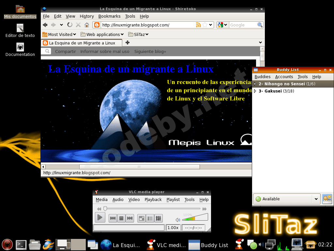The width and height of the screenshot is (334, 251).
Task: Open a new tab with plus icon
Action: click(x=128, y=42)
